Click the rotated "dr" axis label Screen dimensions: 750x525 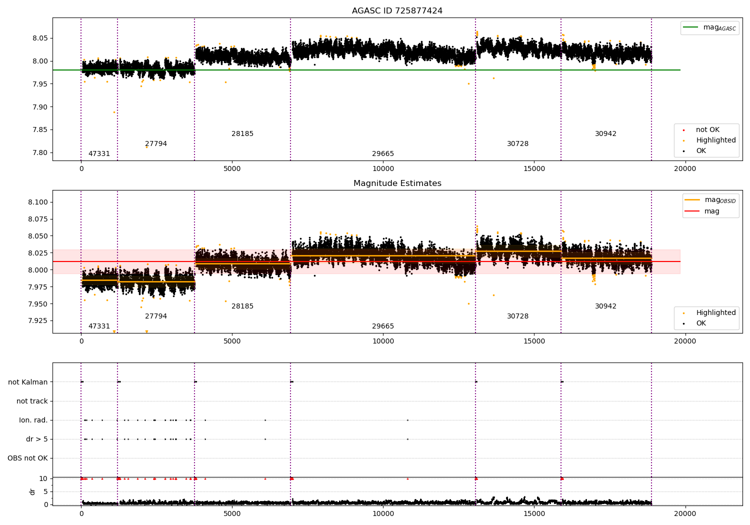pos(32,491)
